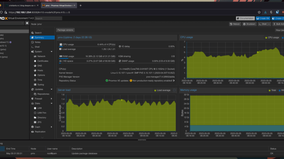Toggle the CPU usage legend item
Viewport: 284px width, 159px height.
[272, 38]
